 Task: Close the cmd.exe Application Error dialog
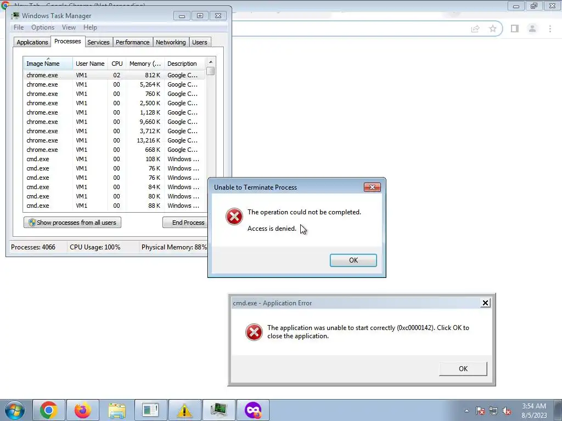(485, 303)
